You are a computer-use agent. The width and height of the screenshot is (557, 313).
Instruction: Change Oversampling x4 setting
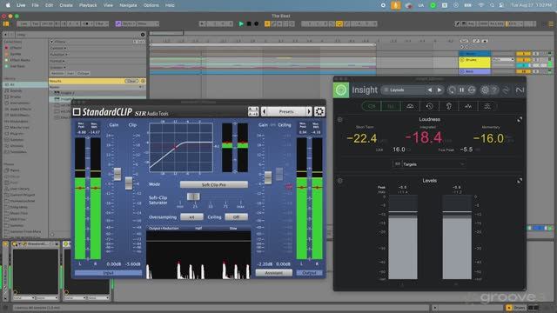191,216
